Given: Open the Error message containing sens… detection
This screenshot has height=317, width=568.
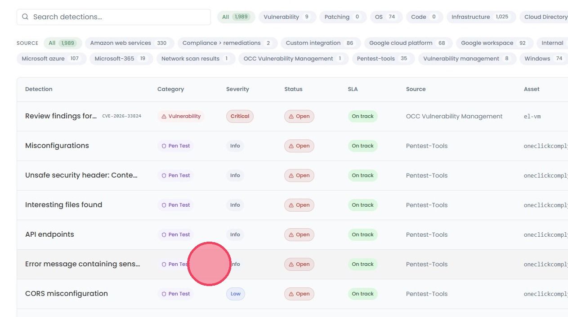Looking at the screenshot, I should click(x=83, y=264).
